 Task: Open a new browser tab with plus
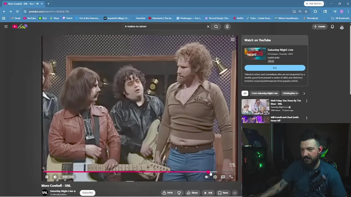[48, 4]
